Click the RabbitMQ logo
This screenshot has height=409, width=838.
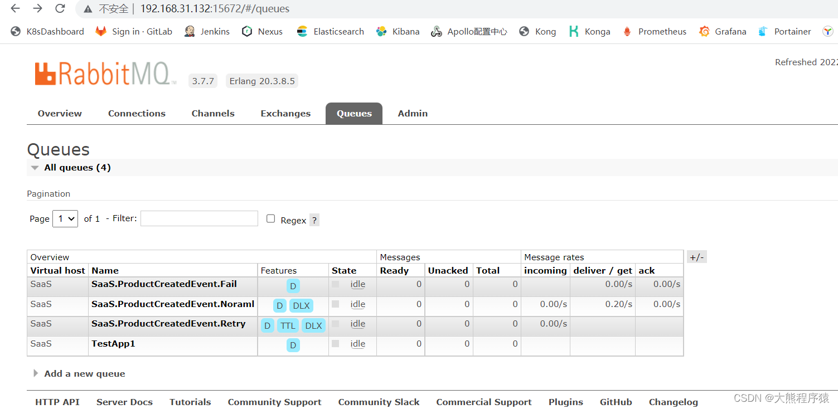[103, 73]
